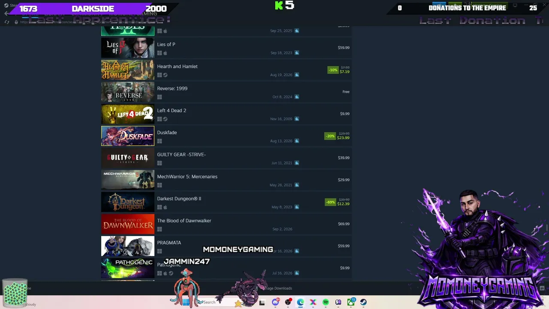Viewport: 549px width, 309px height.
Task: Open the Reverse: 1999 capsule image
Action: tap(128, 92)
